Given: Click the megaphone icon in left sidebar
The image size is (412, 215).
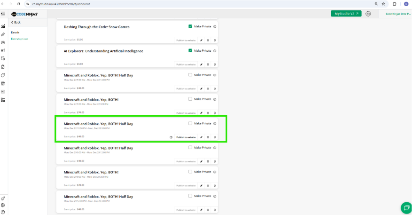Looking at the screenshot, I should click(3, 50).
